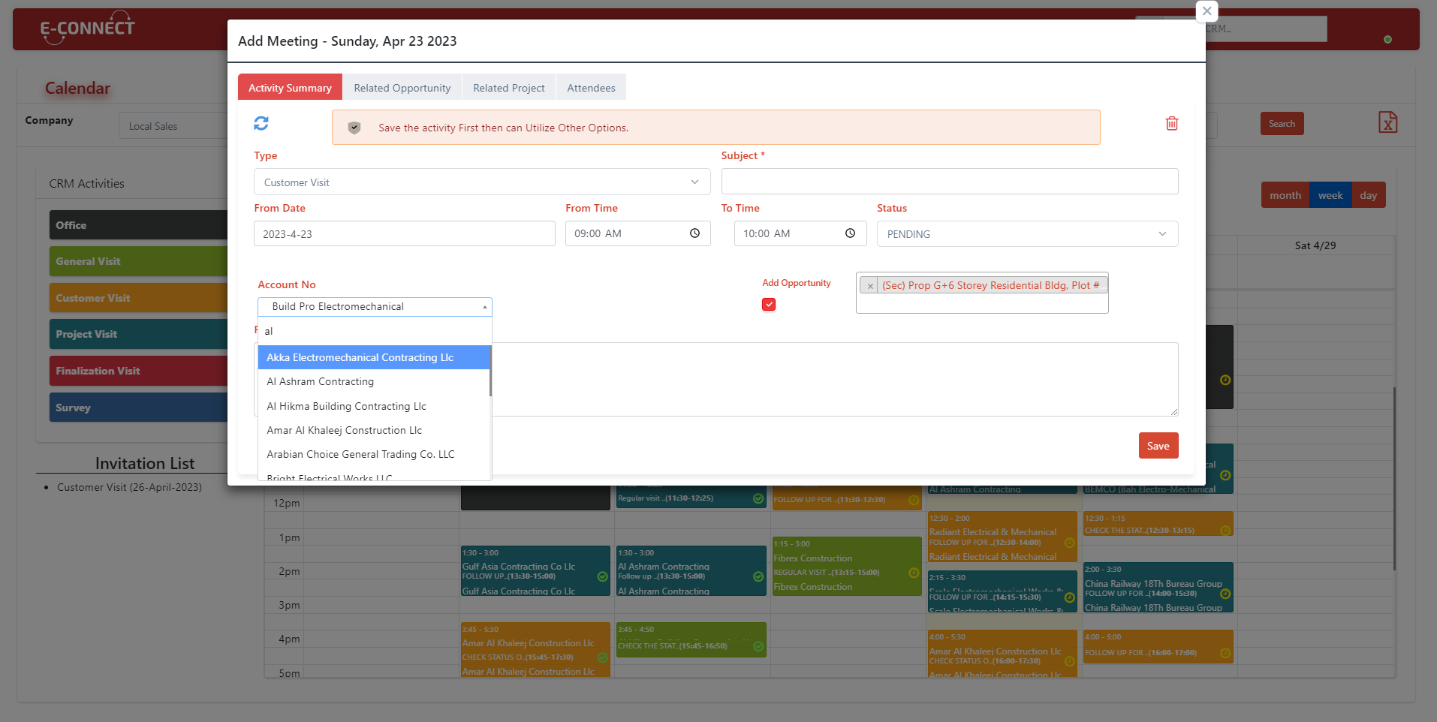Select the Office activity type

click(x=138, y=224)
